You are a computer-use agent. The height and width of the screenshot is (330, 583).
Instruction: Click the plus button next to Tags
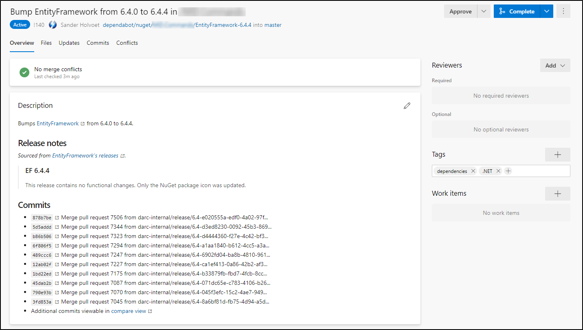[x=558, y=155]
